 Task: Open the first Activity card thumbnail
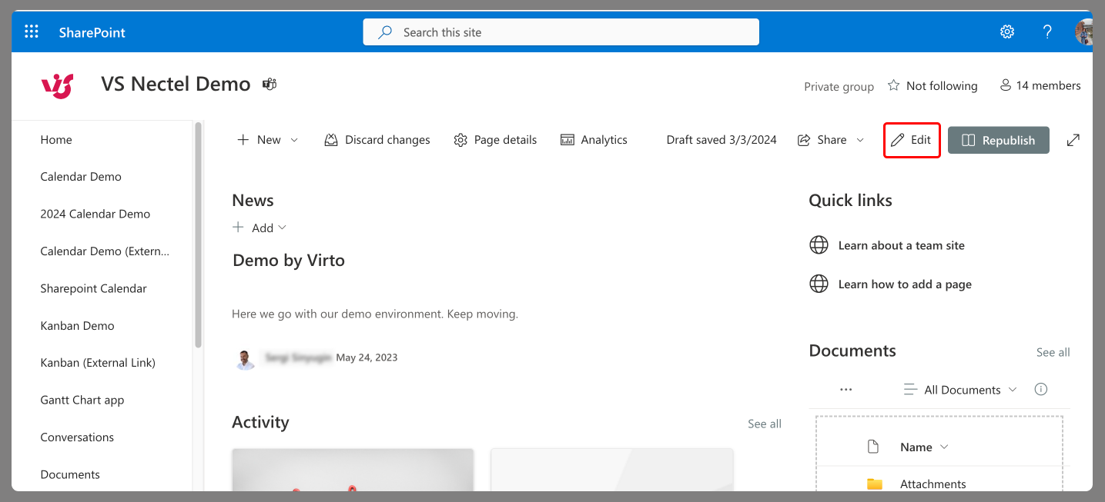tap(353, 469)
